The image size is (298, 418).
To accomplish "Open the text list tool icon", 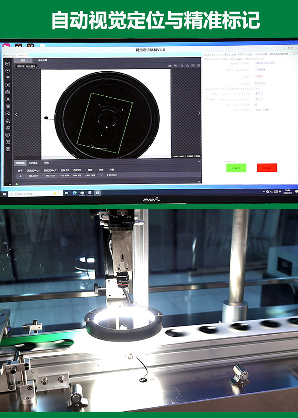I will (x=8, y=78).
